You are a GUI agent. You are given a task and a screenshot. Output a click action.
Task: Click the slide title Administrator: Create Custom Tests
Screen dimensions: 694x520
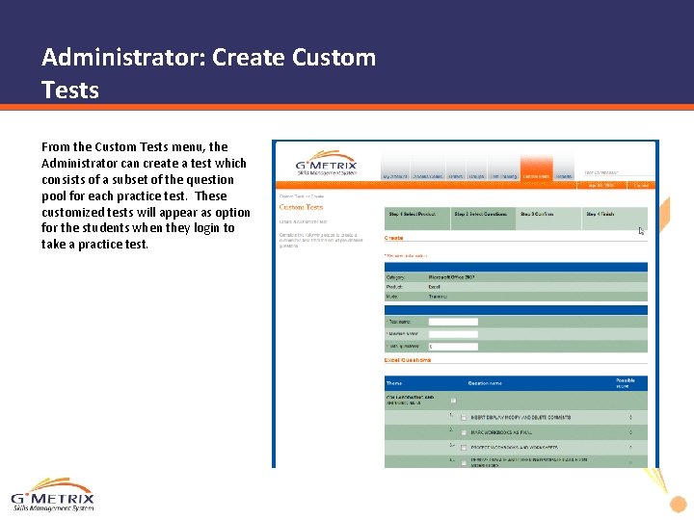click(208, 73)
